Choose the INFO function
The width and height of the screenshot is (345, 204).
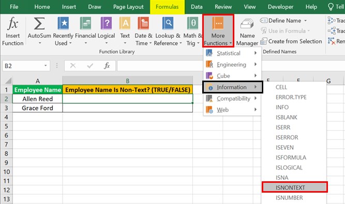(294, 107)
